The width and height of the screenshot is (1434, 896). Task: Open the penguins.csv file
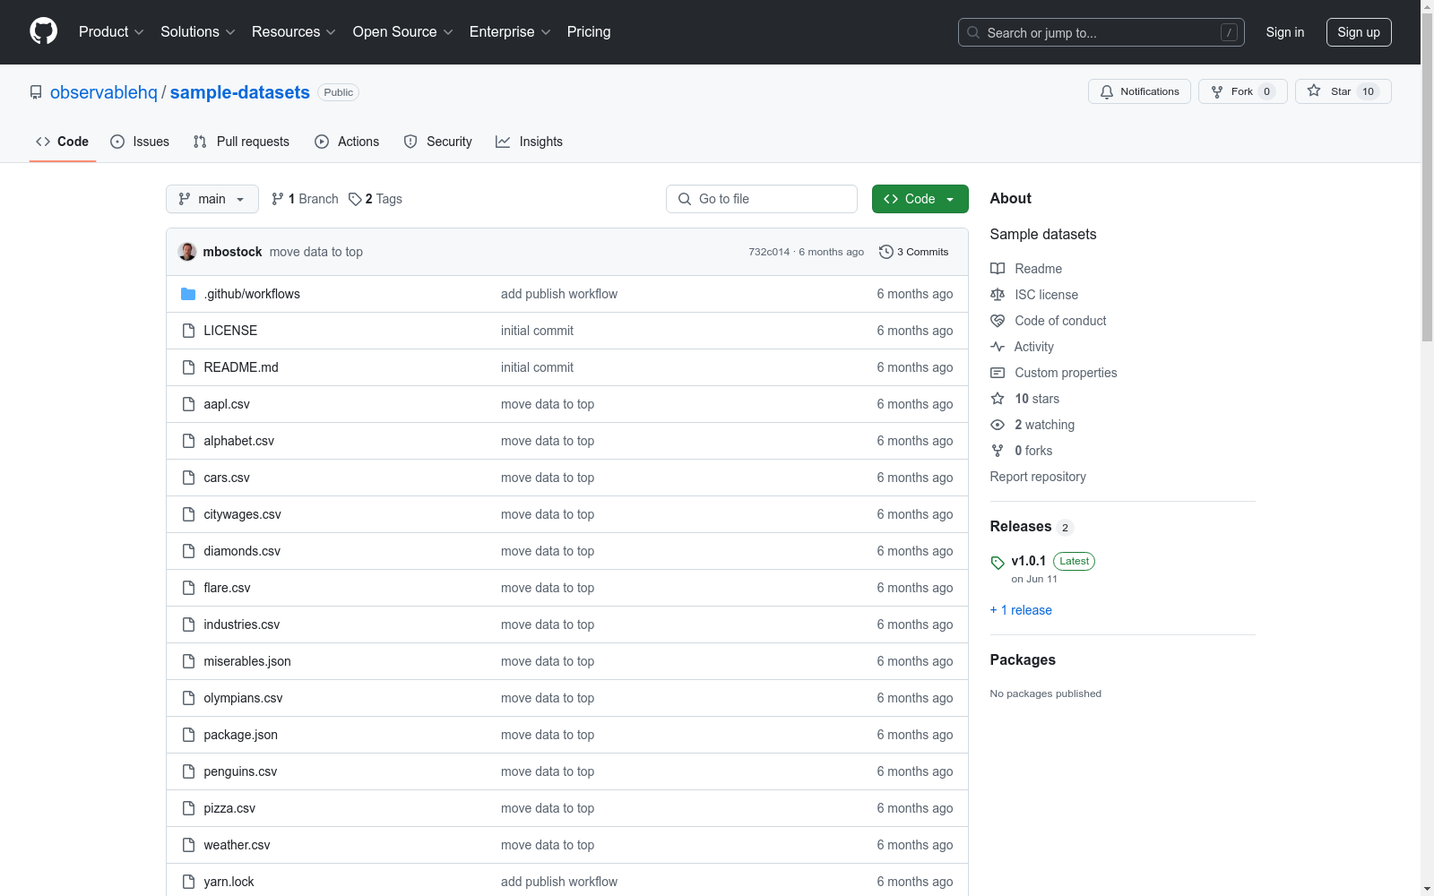coord(240,771)
